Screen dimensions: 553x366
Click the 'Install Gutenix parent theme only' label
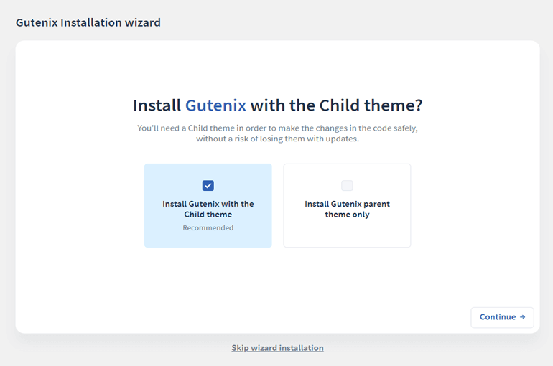coord(347,210)
